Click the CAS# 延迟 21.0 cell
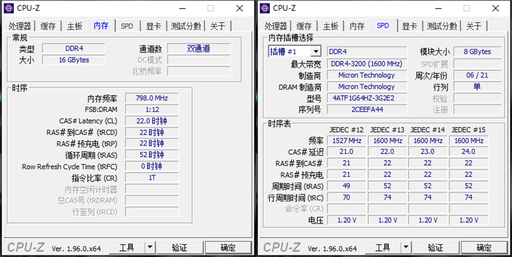The height and width of the screenshot is (257, 512). [x=347, y=152]
